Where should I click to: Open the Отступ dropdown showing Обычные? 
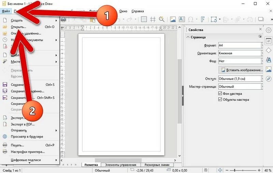click(x=240, y=79)
